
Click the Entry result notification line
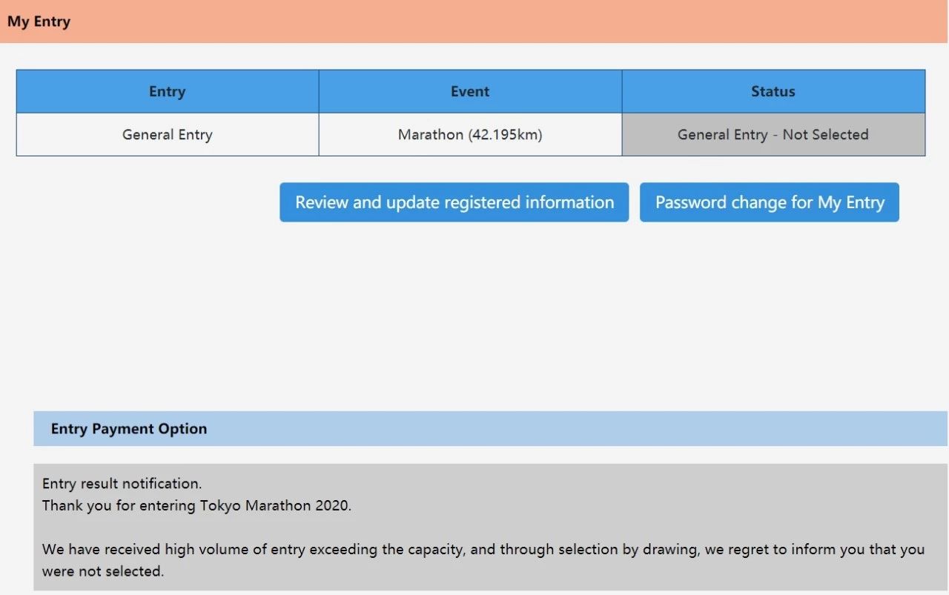tap(122, 484)
